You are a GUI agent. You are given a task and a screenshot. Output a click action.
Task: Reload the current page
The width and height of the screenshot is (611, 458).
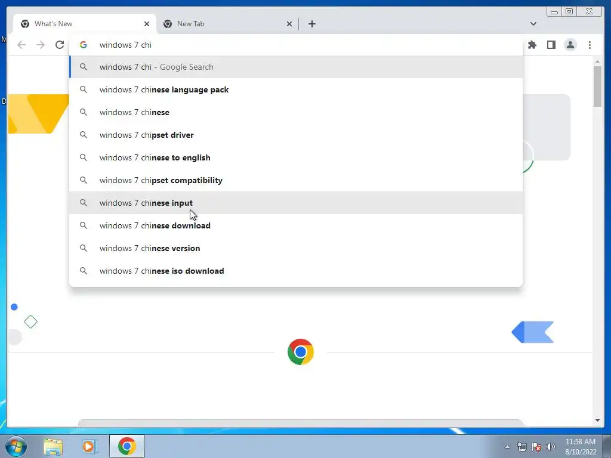pyautogui.click(x=60, y=45)
